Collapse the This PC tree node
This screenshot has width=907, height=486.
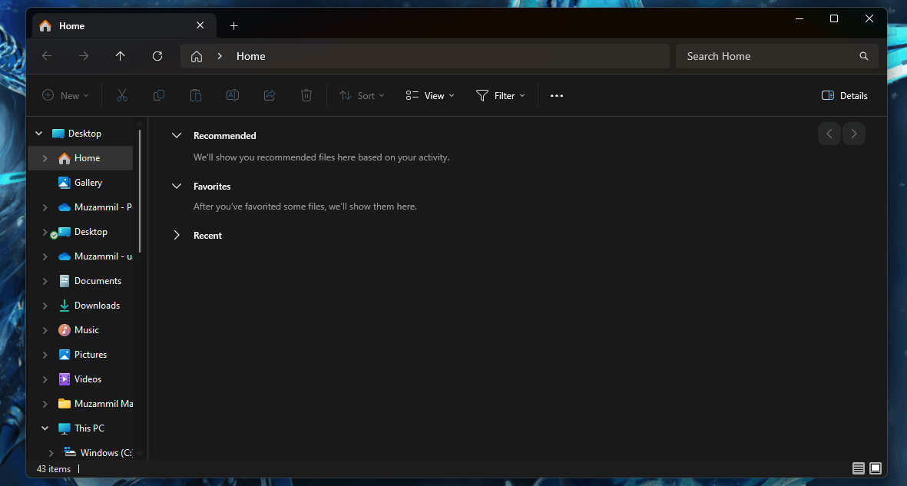point(45,428)
